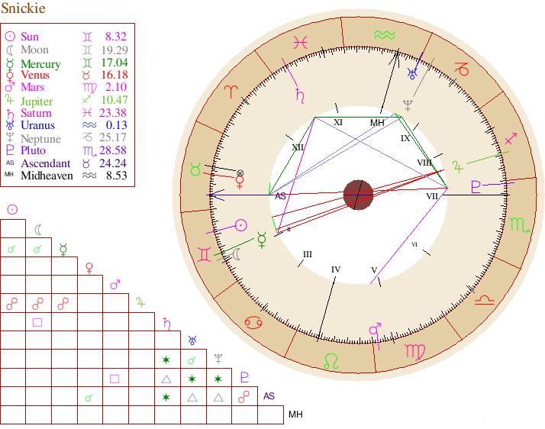Click the Saturn-Pluto blue trine triangle cell
The image size is (545, 429).
(167, 378)
